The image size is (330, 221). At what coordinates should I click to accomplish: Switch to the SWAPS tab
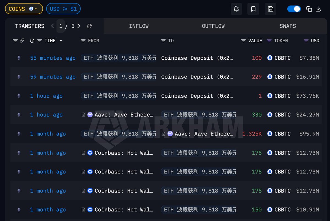288,26
